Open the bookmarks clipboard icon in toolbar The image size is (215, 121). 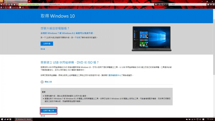tap(12, 4)
